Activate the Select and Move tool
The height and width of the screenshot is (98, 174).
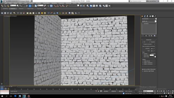pyautogui.click(x=30, y=6)
